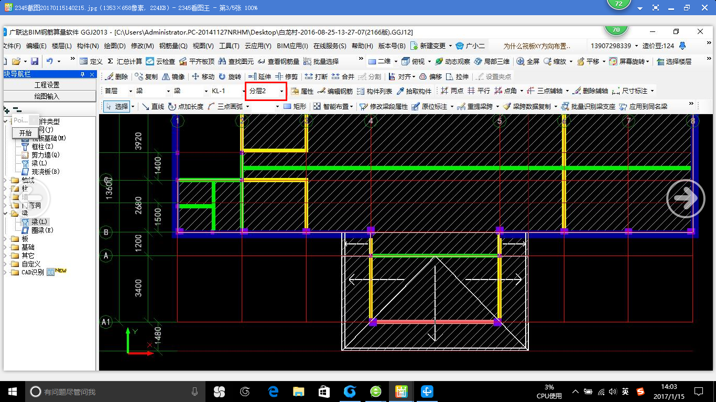Open the 编辑(E) menu

36,46
